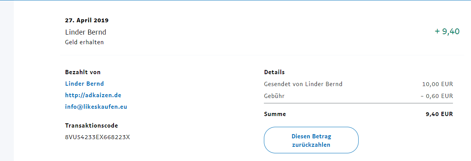Click the 10,00 EUR sent amount

point(437,84)
